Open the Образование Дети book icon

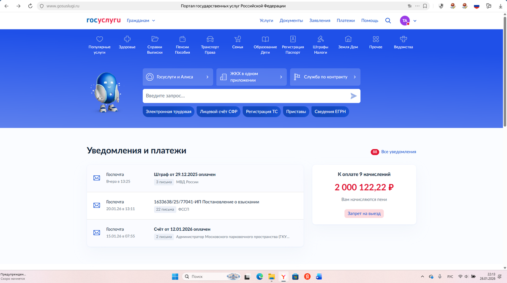point(265,39)
